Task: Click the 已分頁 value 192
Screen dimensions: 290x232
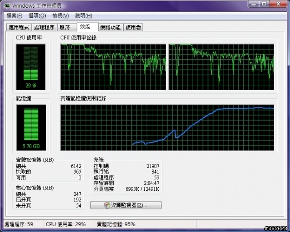Action: click(77, 200)
